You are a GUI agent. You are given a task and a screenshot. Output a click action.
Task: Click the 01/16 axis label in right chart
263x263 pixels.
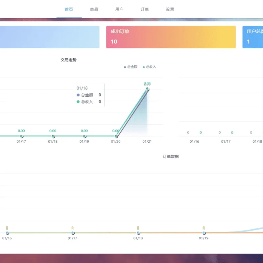pyautogui.click(x=194, y=142)
